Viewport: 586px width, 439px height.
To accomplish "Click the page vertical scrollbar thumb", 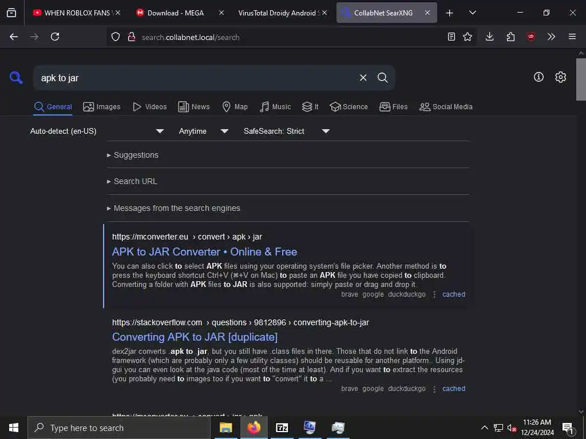I will coord(581,79).
